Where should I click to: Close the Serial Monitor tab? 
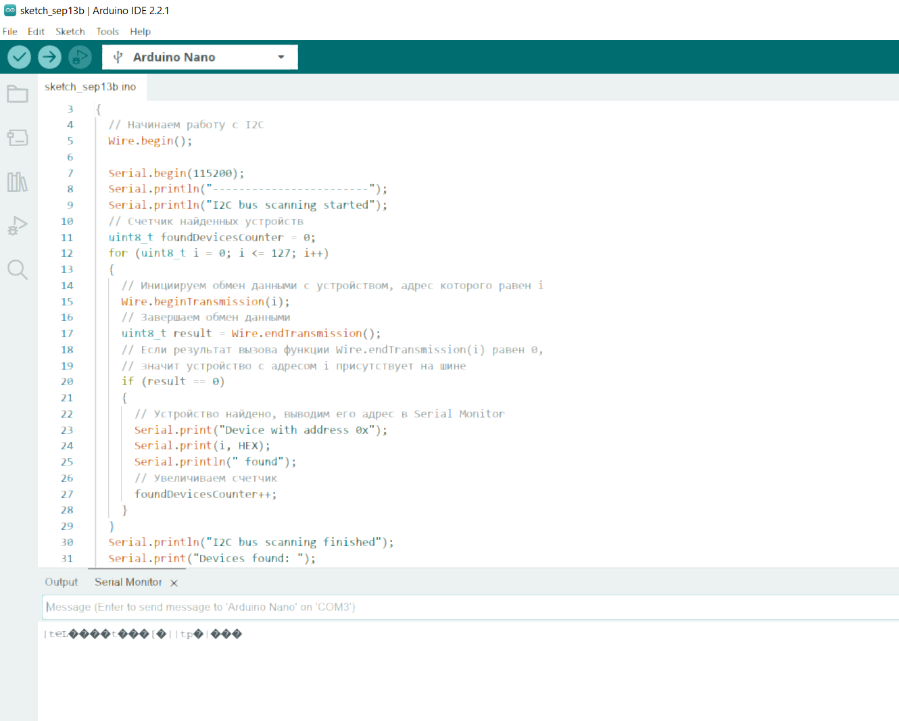click(174, 582)
